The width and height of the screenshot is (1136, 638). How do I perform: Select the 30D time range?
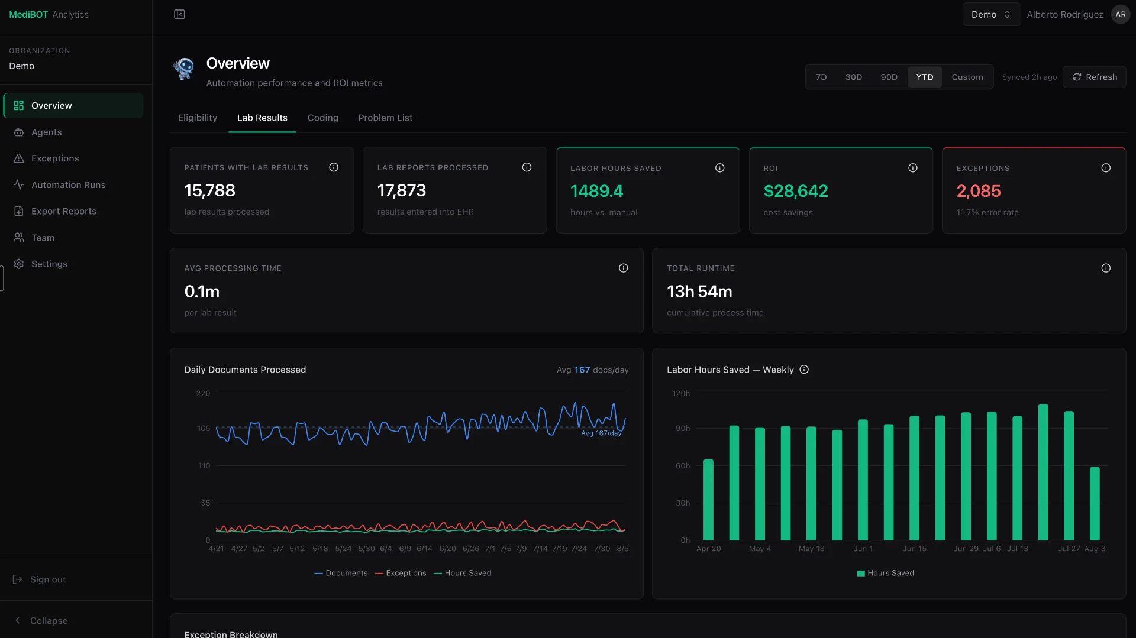(x=853, y=77)
